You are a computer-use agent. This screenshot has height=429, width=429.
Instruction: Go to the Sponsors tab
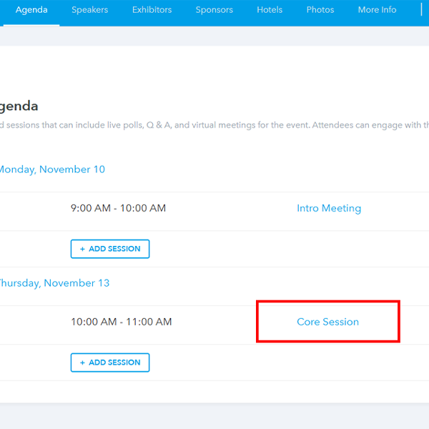(214, 10)
